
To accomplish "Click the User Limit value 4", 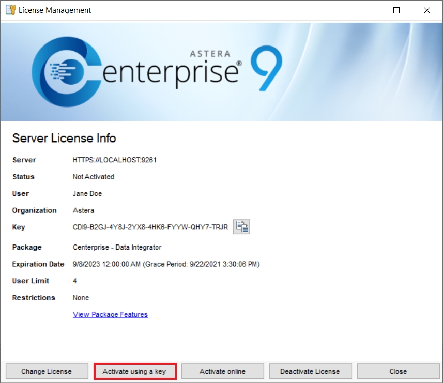I will [x=75, y=281].
